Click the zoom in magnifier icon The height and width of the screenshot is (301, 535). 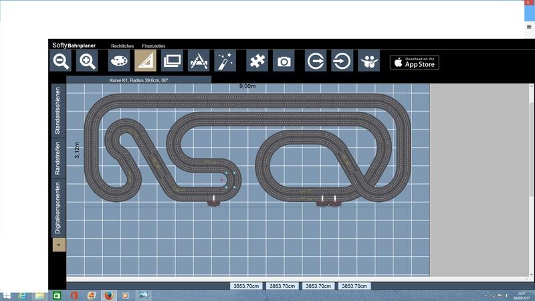pyautogui.click(x=88, y=62)
